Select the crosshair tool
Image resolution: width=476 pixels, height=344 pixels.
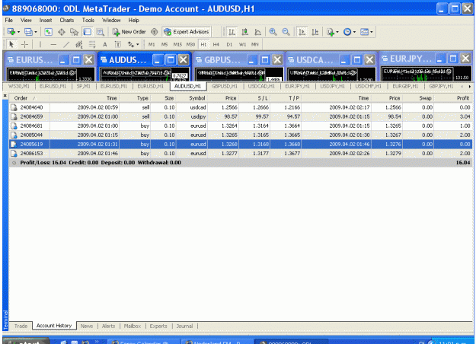[x=24, y=45]
